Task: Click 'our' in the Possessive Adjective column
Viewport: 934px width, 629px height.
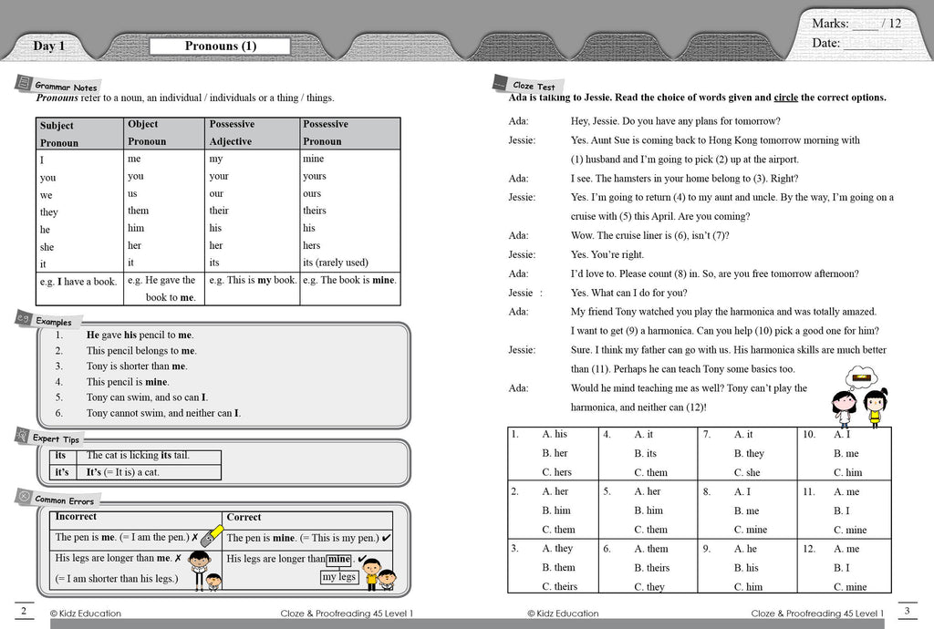Action: pos(216,193)
